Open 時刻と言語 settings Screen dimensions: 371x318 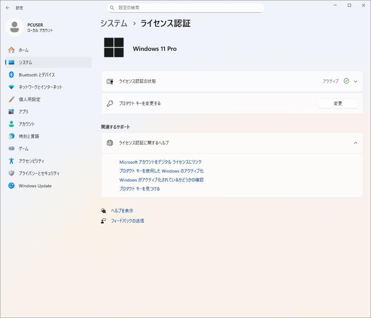(x=29, y=136)
